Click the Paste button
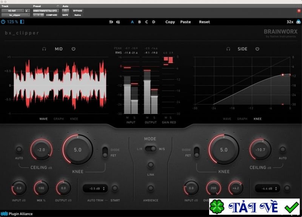Viewport: 302px width, 217px height. tap(185, 22)
